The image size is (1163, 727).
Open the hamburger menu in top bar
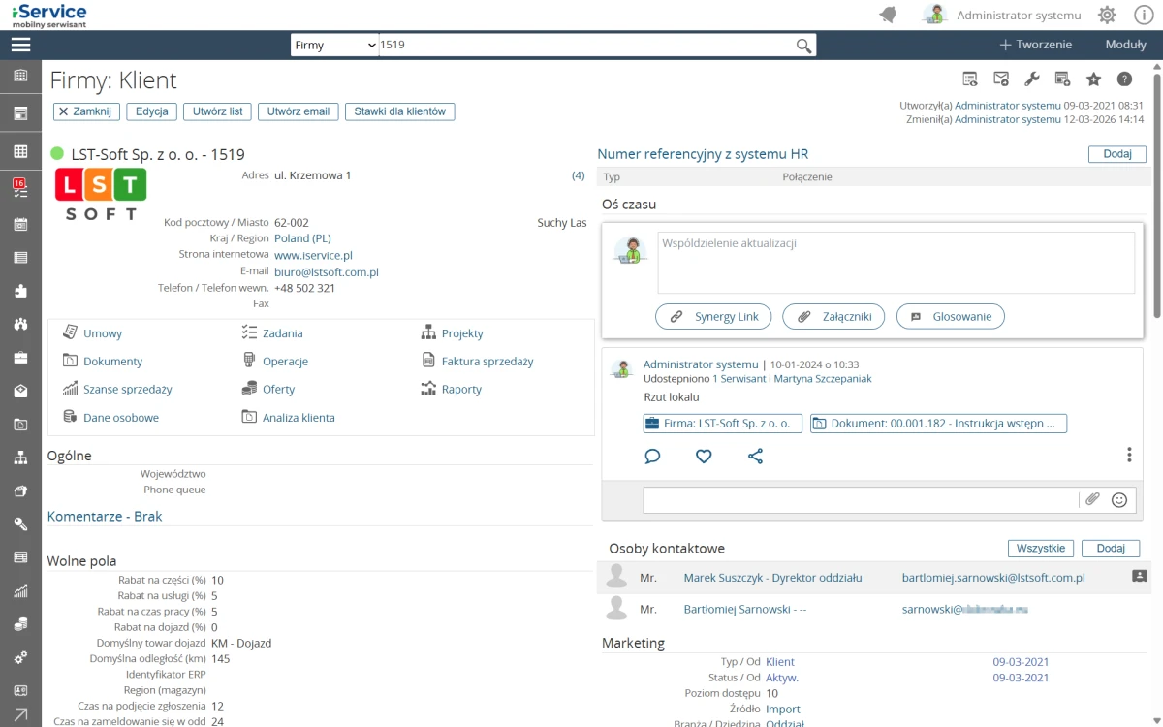point(20,45)
